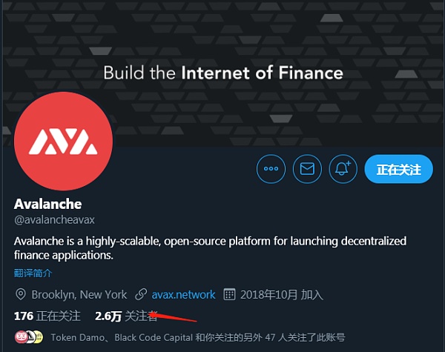The height and width of the screenshot is (352, 445).
Task: Open the red Avalanche profile picture
Action: 63,141
